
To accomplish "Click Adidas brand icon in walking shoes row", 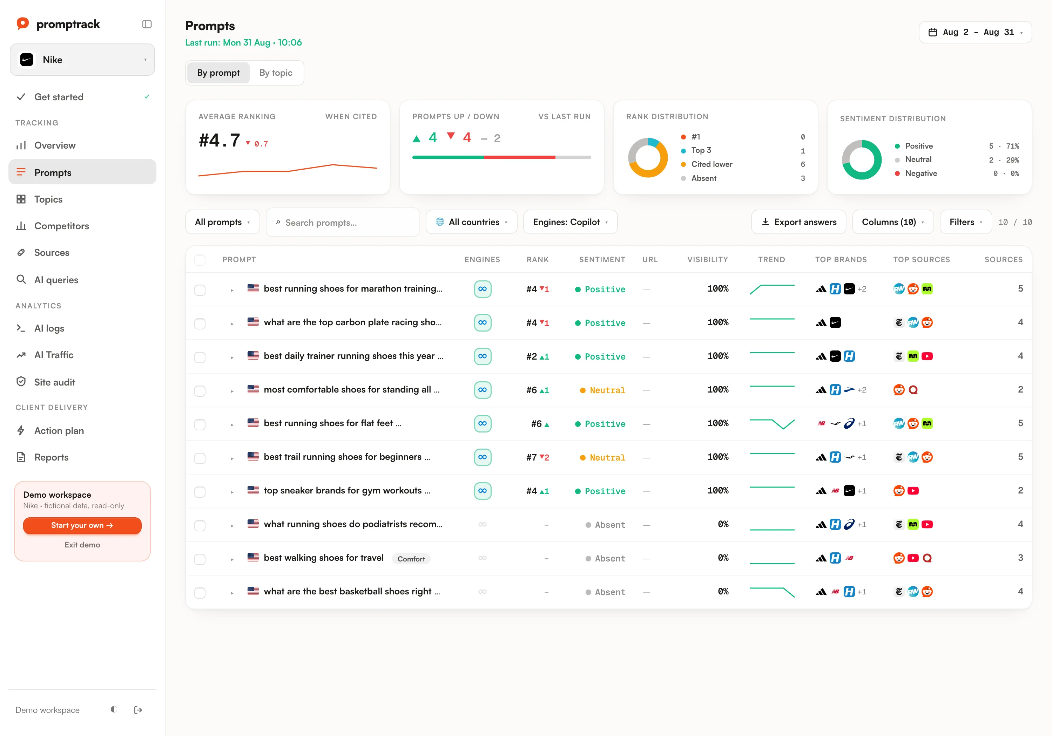I will (821, 558).
